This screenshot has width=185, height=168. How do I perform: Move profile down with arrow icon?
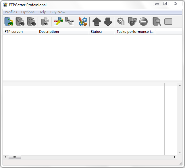pos(108,22)
